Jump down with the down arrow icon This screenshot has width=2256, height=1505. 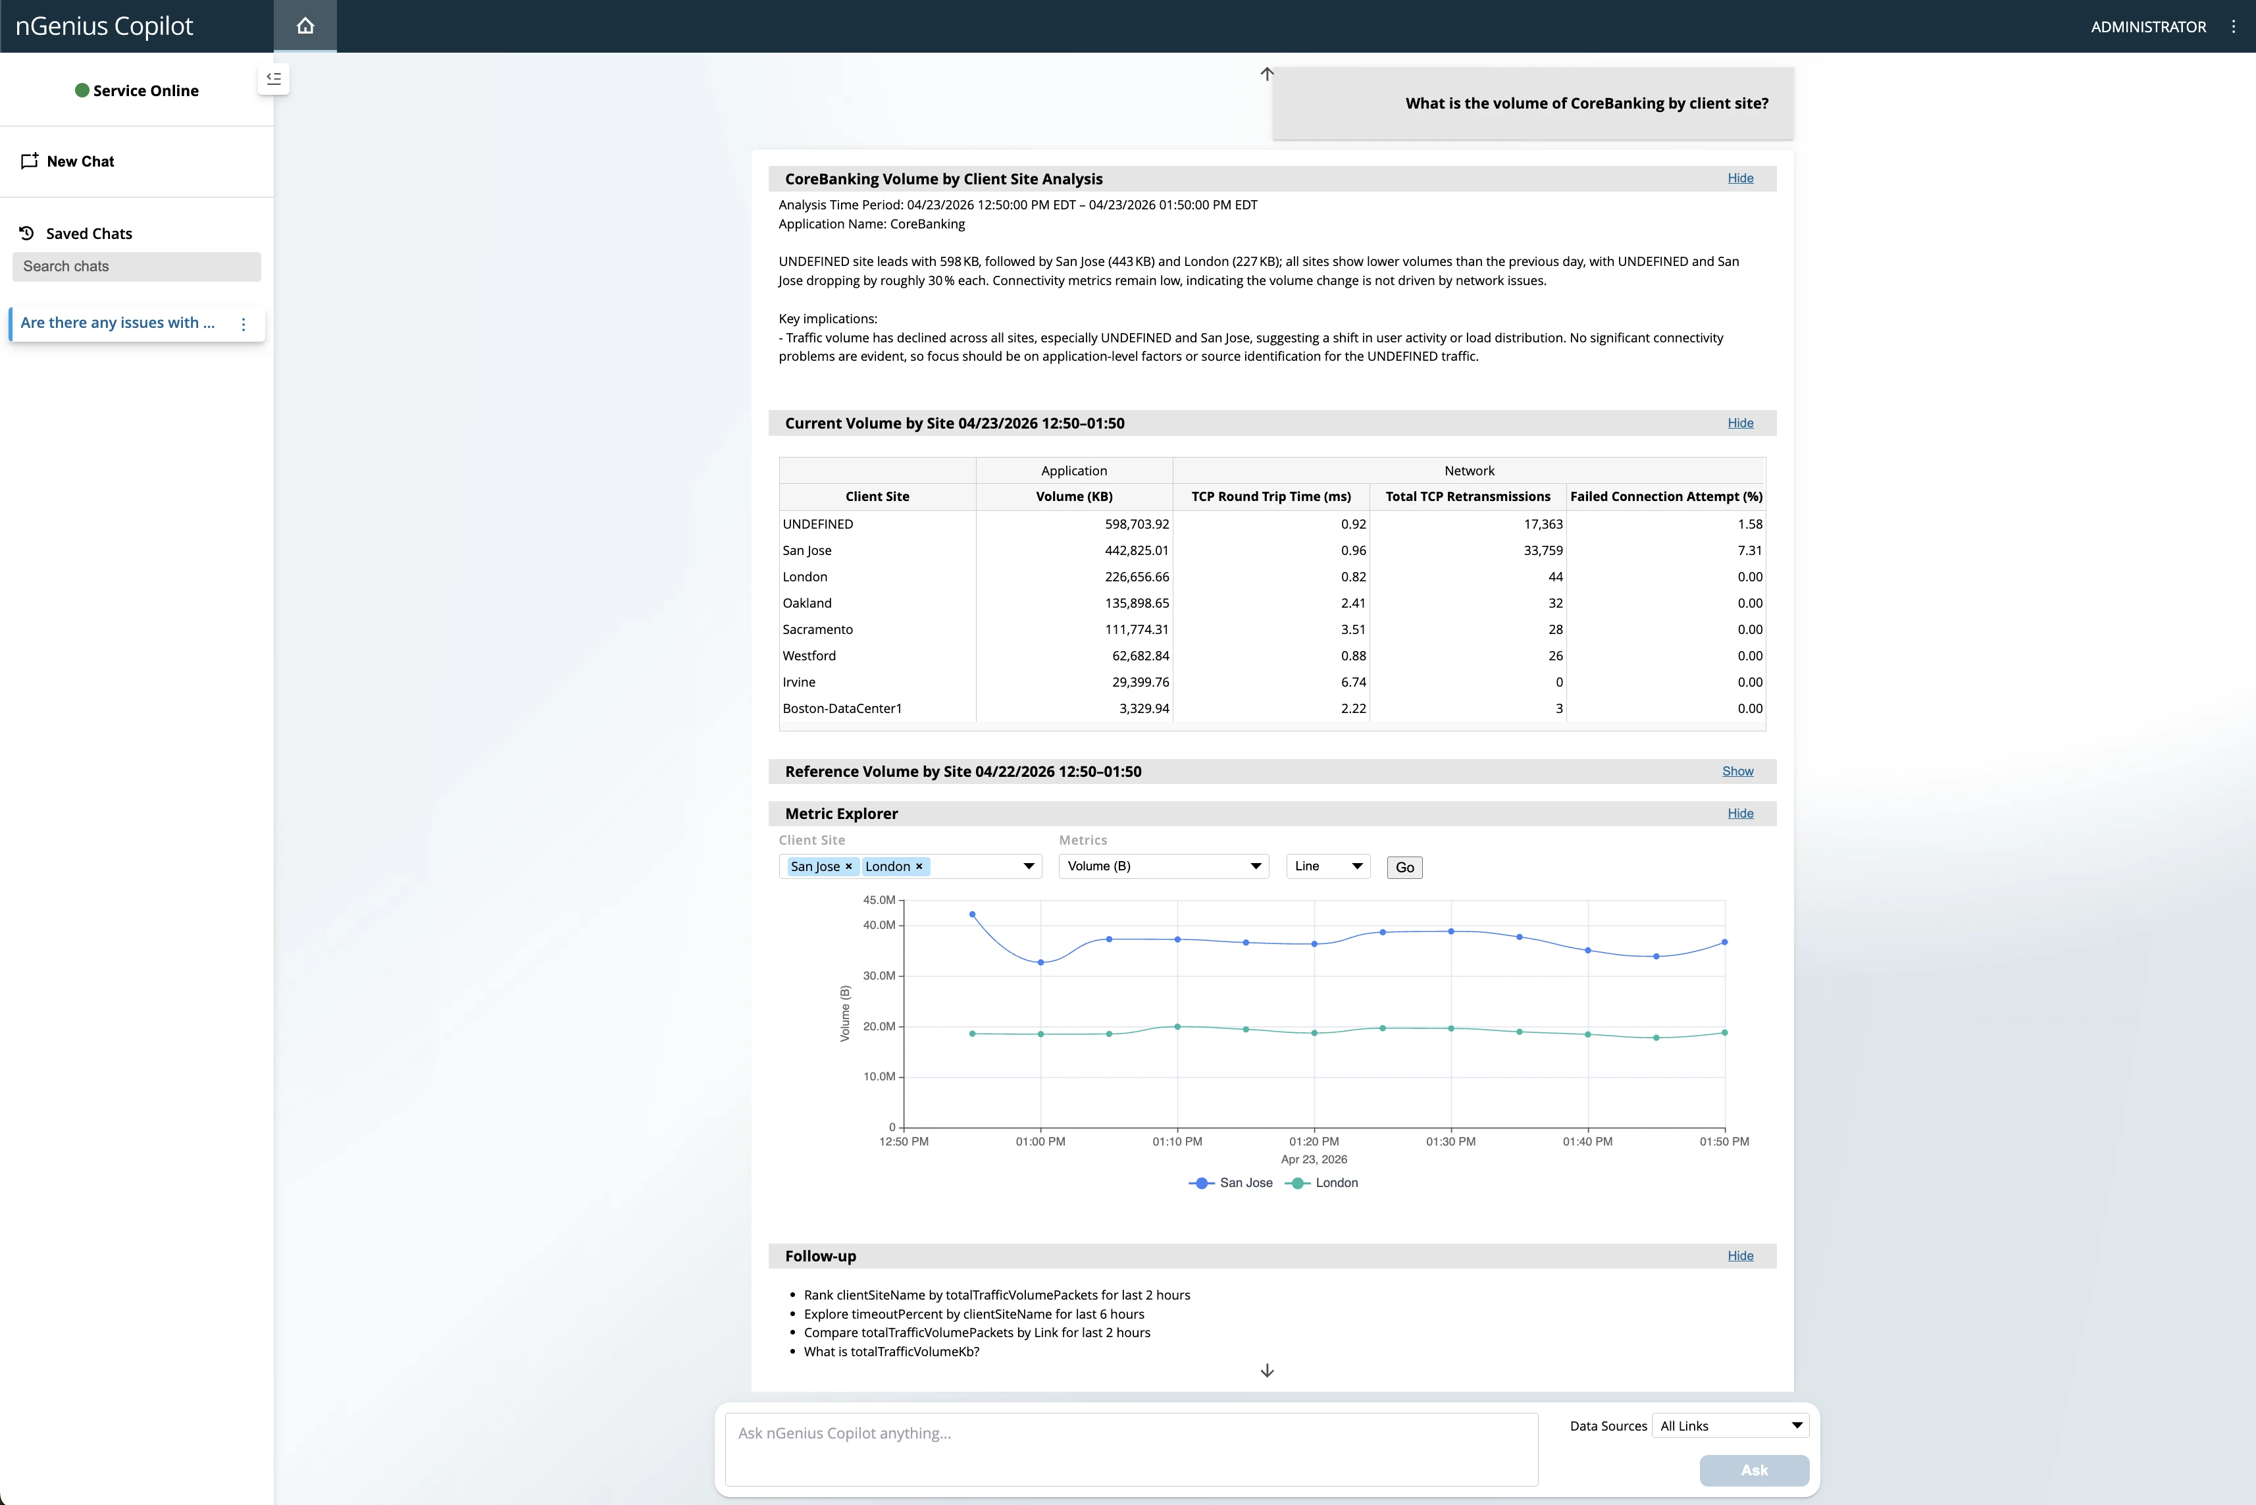click(x=1267, y=1371)
